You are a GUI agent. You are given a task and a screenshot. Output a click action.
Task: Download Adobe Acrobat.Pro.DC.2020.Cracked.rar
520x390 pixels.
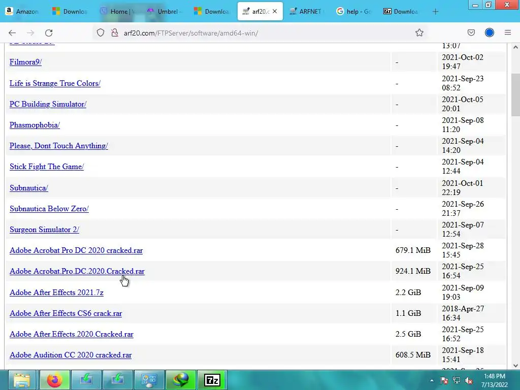pyautogui.click(x=77, y=271)
